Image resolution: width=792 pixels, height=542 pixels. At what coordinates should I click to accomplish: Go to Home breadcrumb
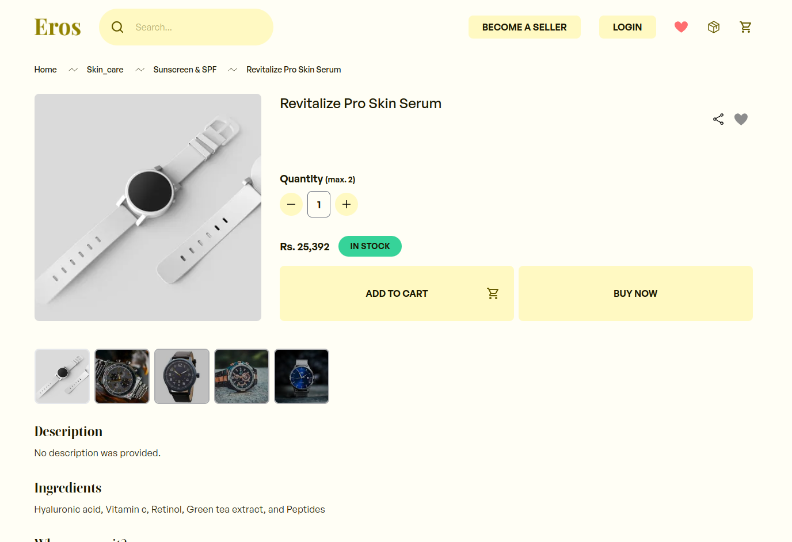click(x=45, y=70)
